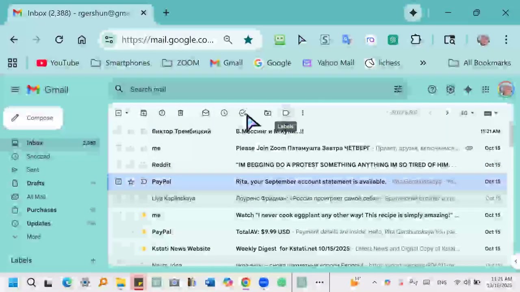Click the browser back arrow
The height and width of the screenshot is (292, 520).
click(14, 40)
